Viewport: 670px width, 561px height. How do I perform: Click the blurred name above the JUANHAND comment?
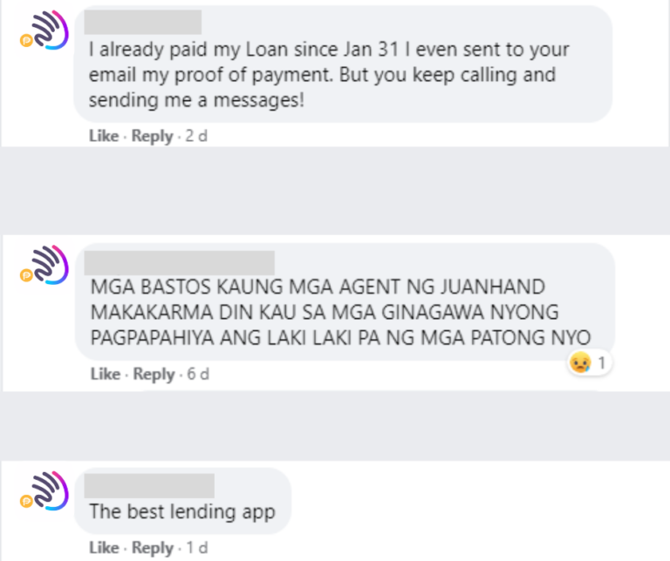click(x=180, y=263)
